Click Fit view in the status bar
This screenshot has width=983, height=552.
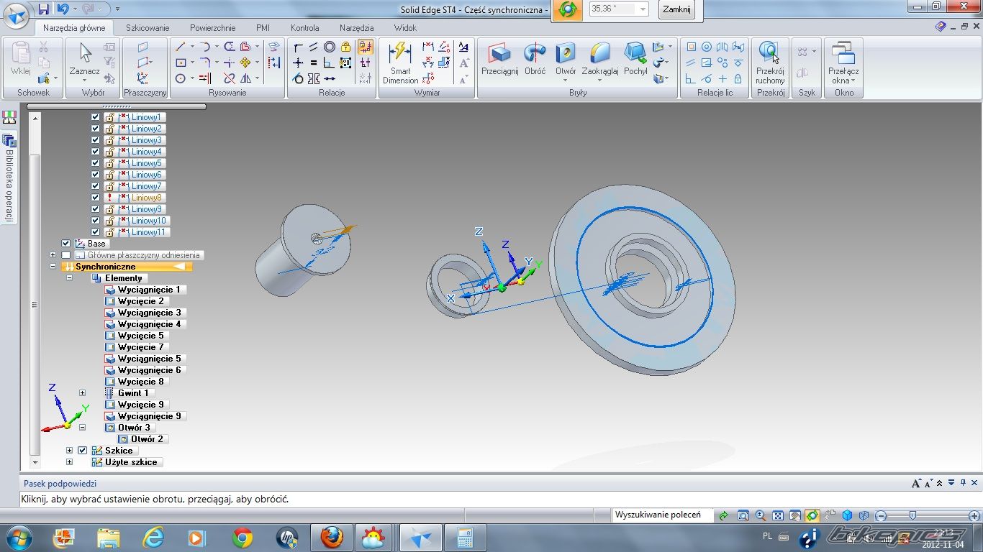pyautogui.click(x=778, y=515)
